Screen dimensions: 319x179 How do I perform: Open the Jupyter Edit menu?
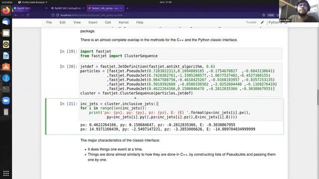click(62, 22)
